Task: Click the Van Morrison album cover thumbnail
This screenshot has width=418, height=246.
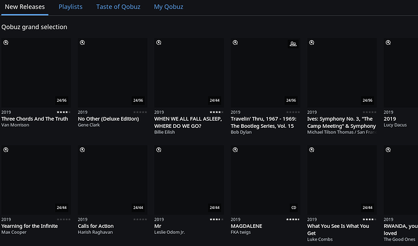Action: [x=36, y=73]
